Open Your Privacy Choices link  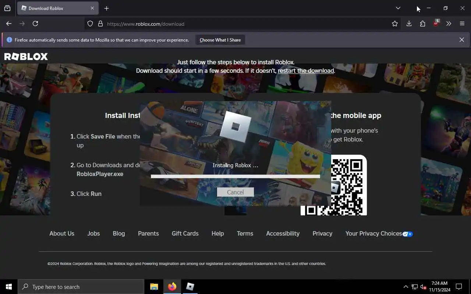click(x=373, y=233)
